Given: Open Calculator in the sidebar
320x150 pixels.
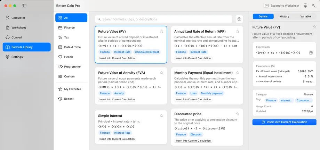Looking at the screenshot, I should coord(26,18).
